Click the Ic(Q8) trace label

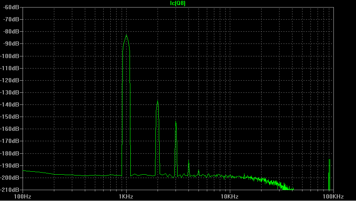[x=178, y=3]
